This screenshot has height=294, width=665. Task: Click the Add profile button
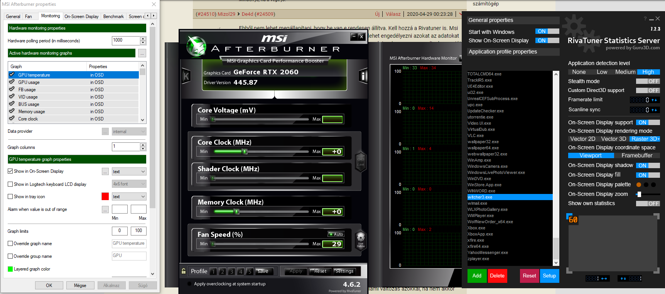[x=477, y=276]
